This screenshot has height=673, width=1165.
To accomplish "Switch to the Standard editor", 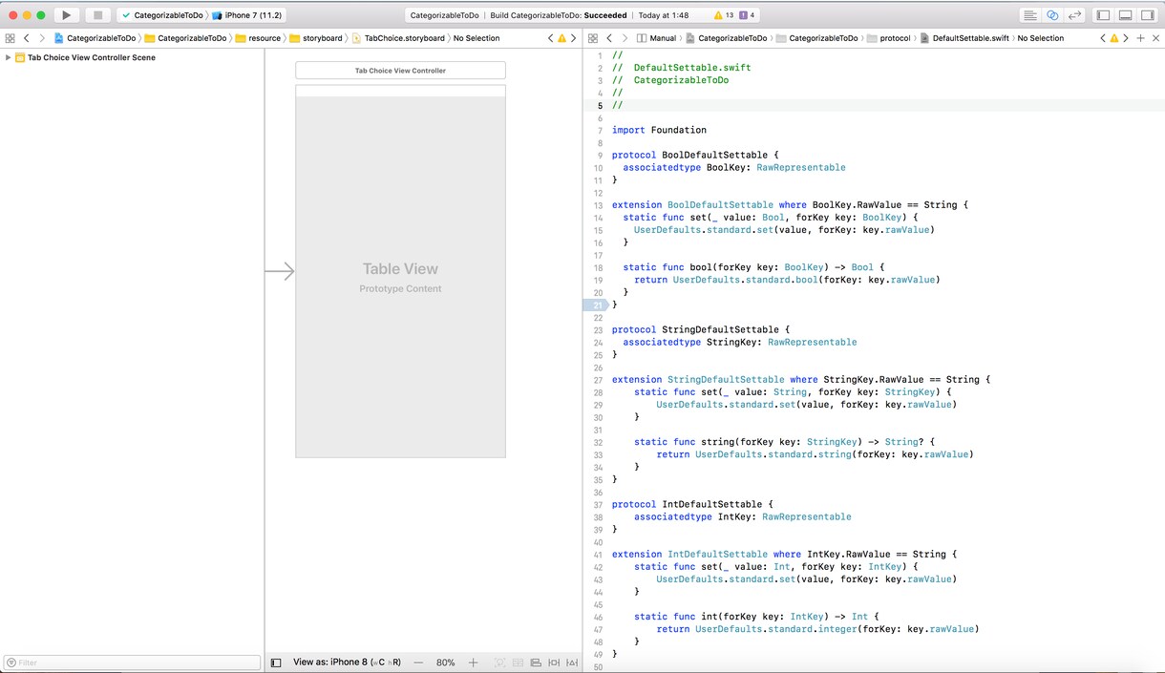I will click(1029, 15).
